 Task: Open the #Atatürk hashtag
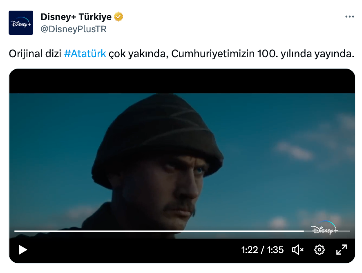(x=85, y=54)
